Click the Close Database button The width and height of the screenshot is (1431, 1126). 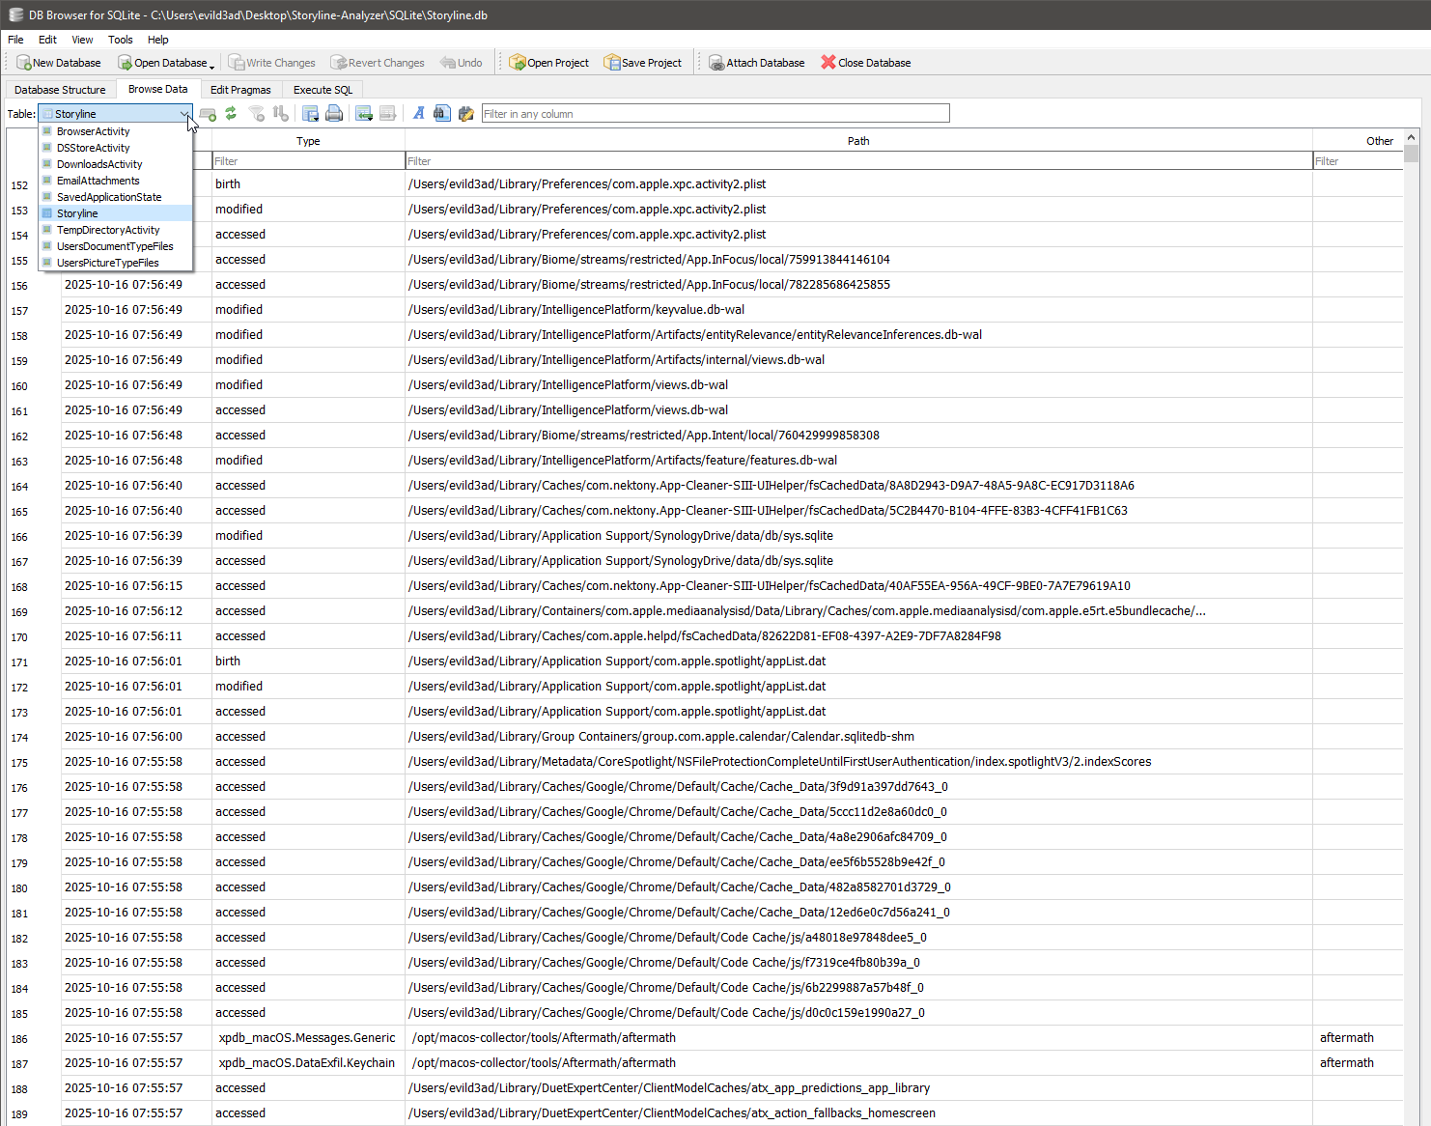pos(865,62)
